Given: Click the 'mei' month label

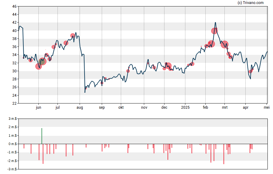Looking at the screenshot, I should click(267, 107).
